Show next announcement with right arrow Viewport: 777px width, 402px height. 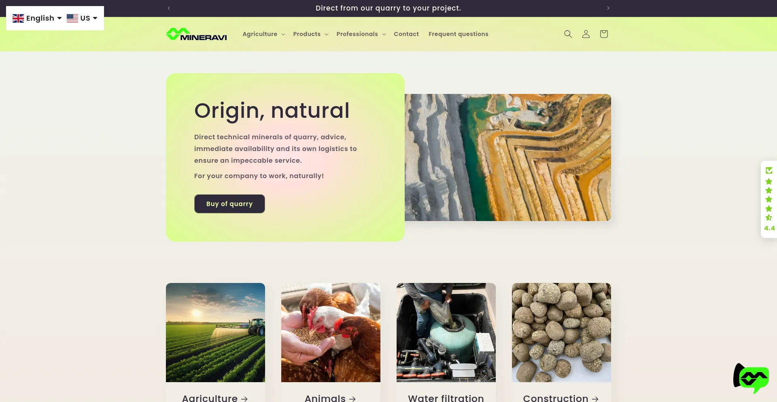coord(608,8)
